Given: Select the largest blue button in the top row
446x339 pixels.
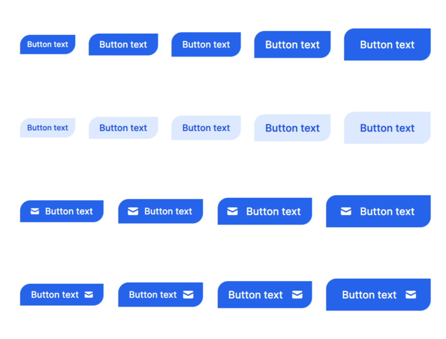Looking at the screenshot, I should 387,44.
